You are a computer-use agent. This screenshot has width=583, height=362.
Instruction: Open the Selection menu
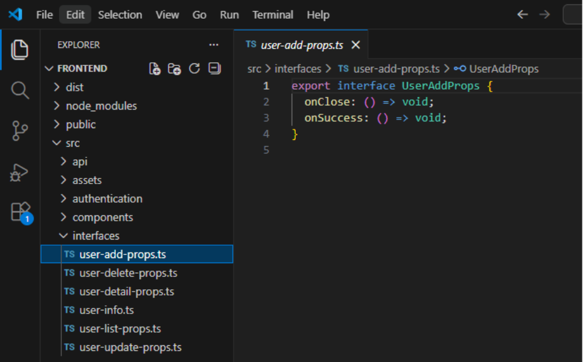(120, 14)
